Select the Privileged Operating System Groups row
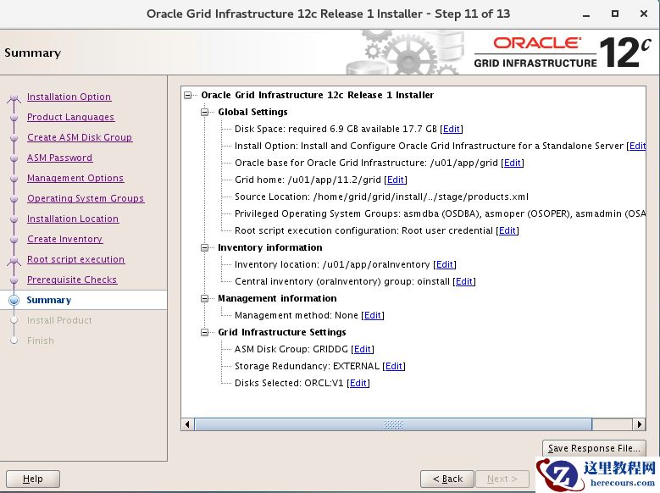Viewport: 660px width, 493px height. tap(440, 213)
